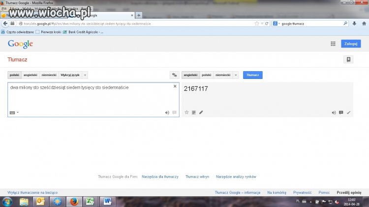Open the Plik menu
The image size is (369, 207).
tap(4, 8)
